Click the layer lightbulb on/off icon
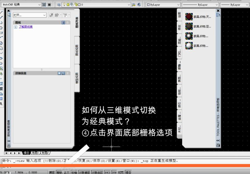Image resolution: width=250 pixels, height=174 pixels. 64,4
